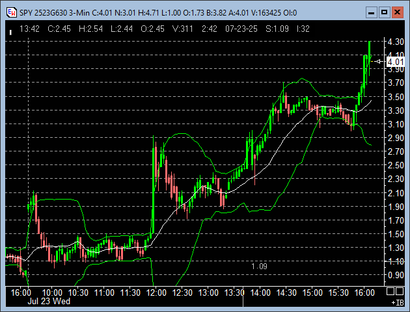
Task: Click the 1.09 label inside the chart
Action: (259, 266)
